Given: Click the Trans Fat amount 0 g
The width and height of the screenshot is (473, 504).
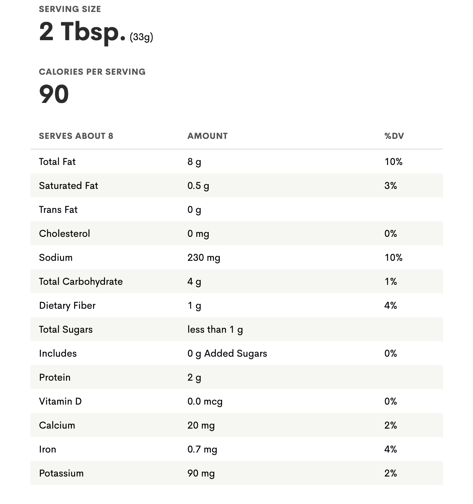Looking at the screenshot, I should click(194, 210).
